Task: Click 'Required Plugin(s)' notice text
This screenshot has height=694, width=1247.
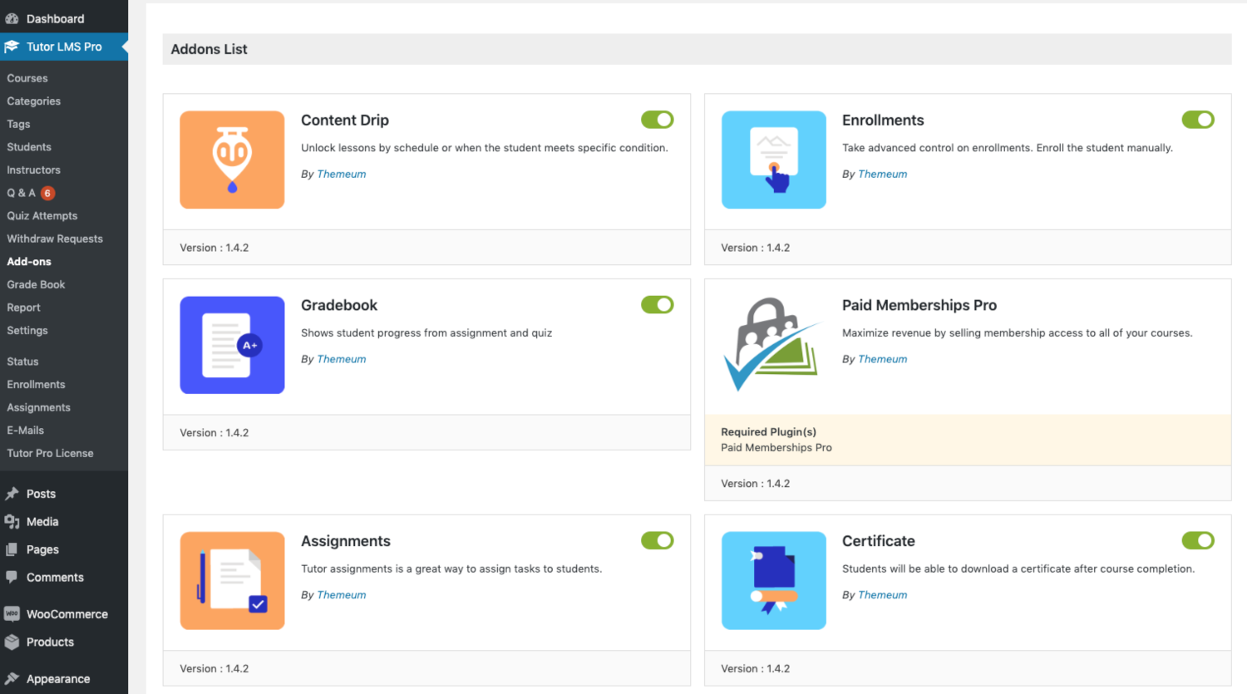Action: point(768,432)
